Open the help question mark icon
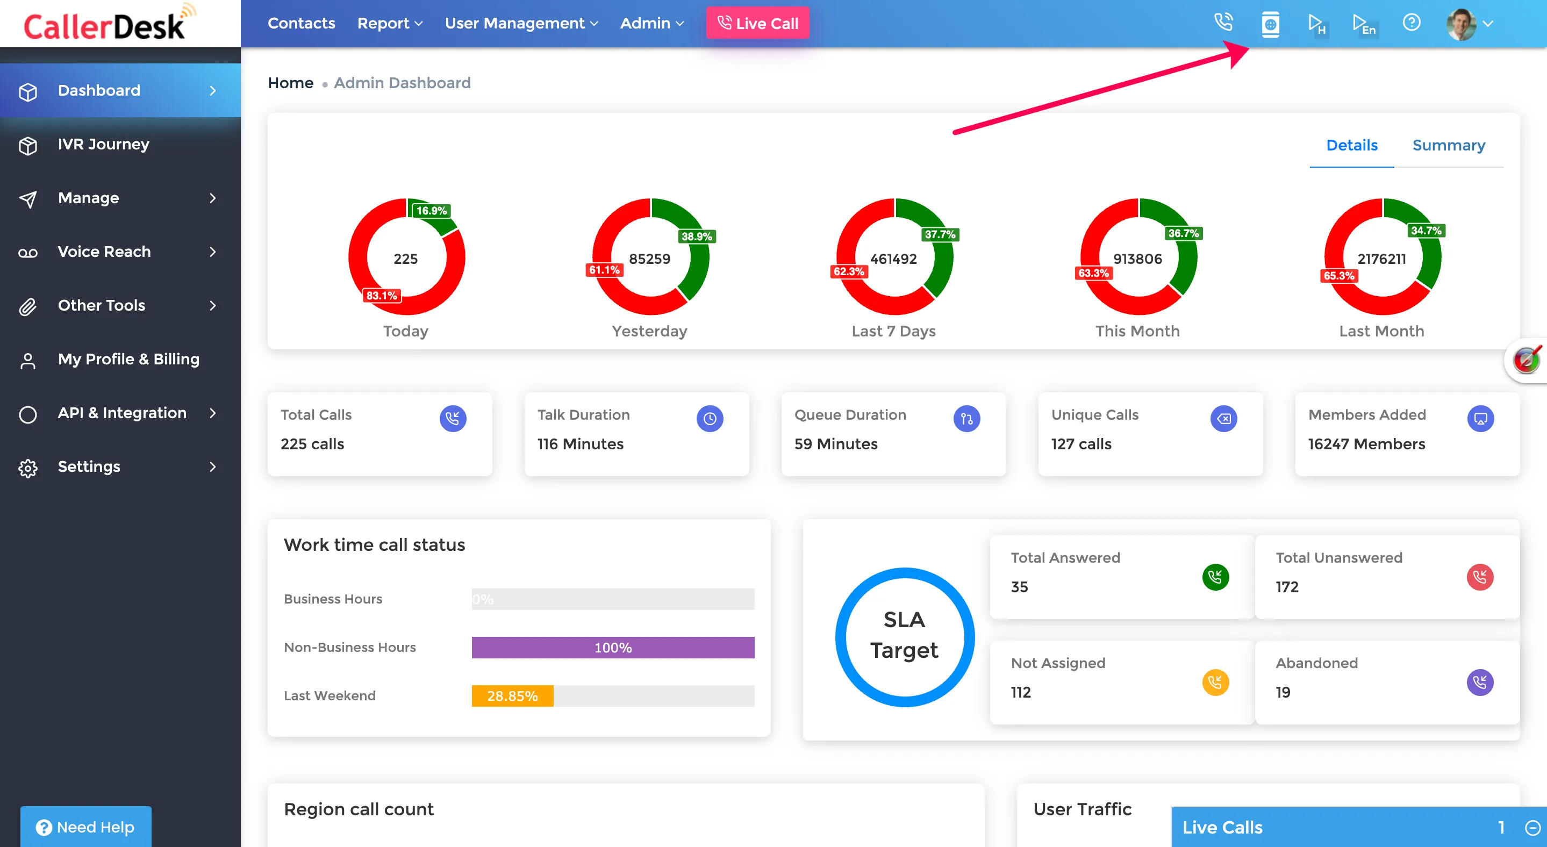 click(1412, 23)
